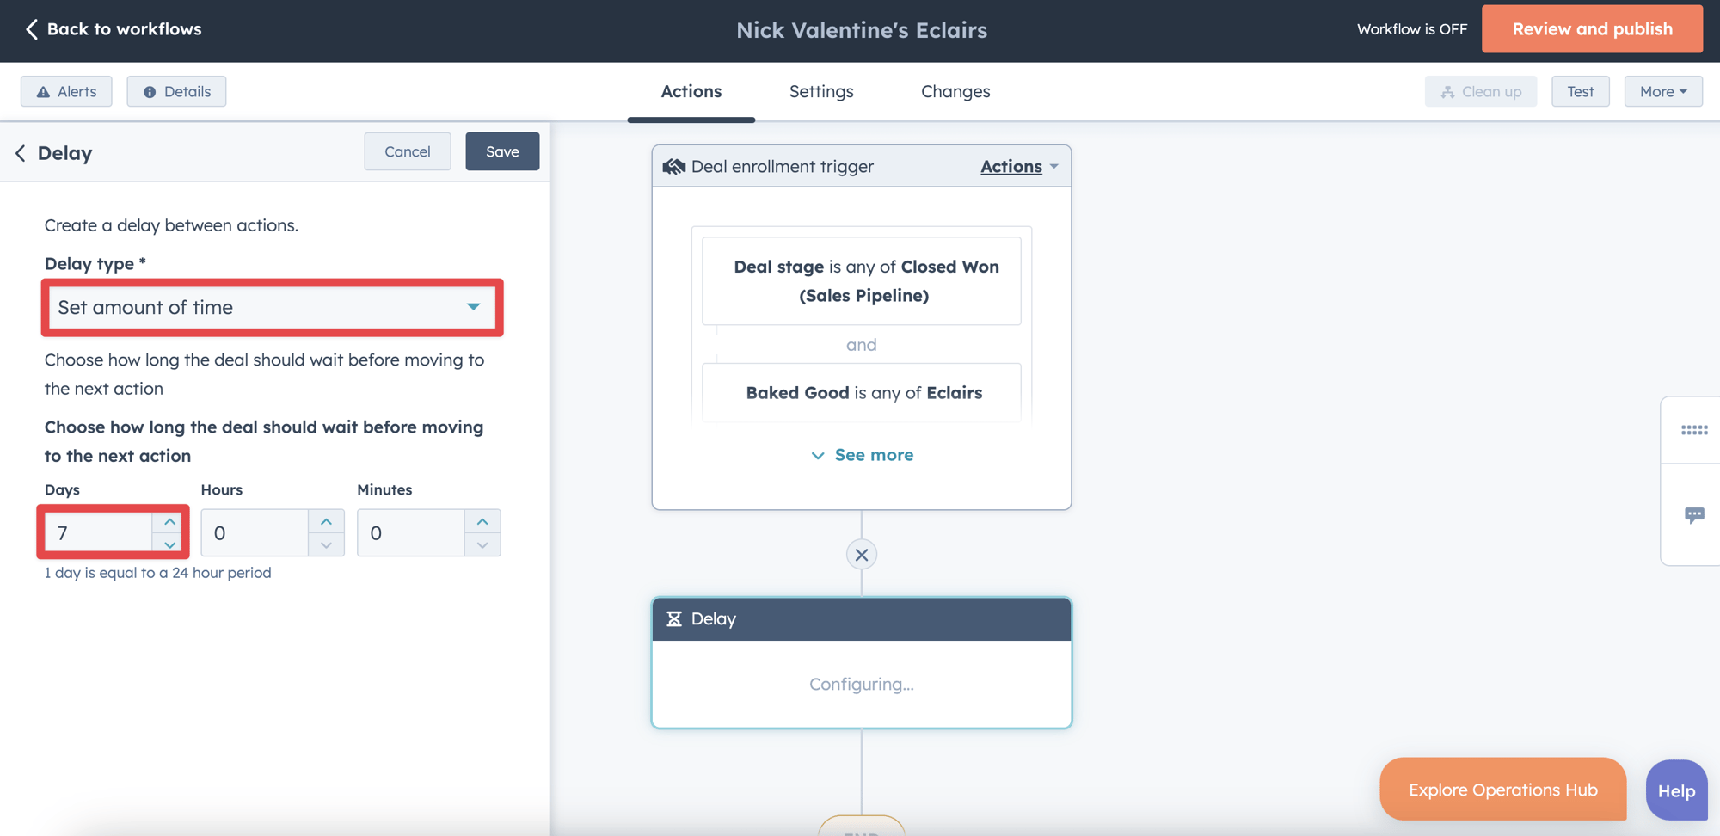Click the X icon between trigger and Delay
The width and height of the screenshot is (1720, 836).
(x=861, y=554)
